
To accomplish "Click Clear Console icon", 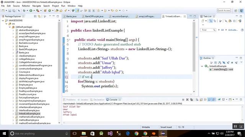I will 197,100.
